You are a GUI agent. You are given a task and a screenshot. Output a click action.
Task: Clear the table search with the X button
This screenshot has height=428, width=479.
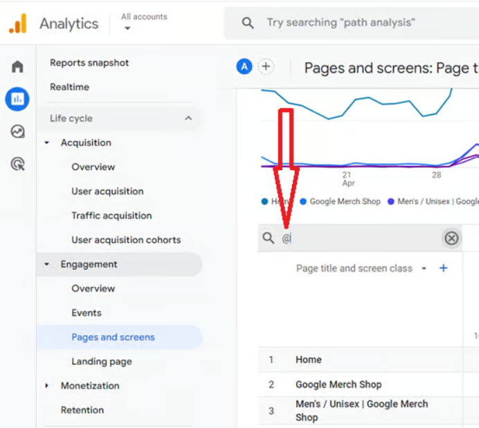click(451, 239)
